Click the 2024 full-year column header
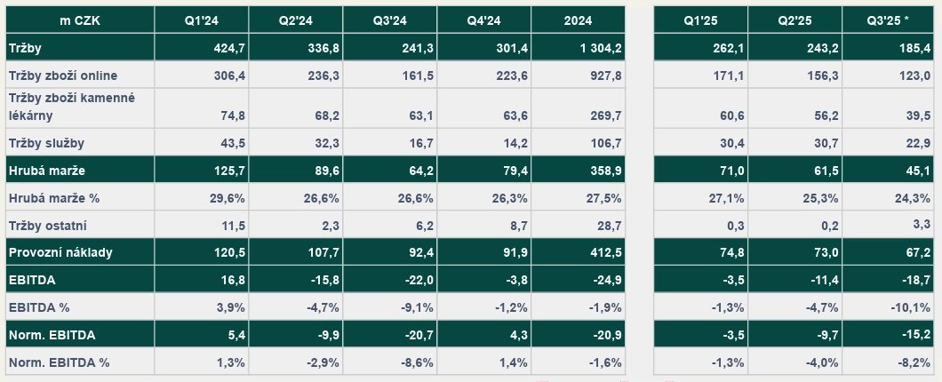This screenshot has width=942, height=382. 578,20
